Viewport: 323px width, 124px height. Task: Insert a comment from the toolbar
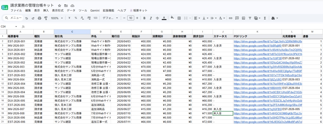[x=237, y=18]
